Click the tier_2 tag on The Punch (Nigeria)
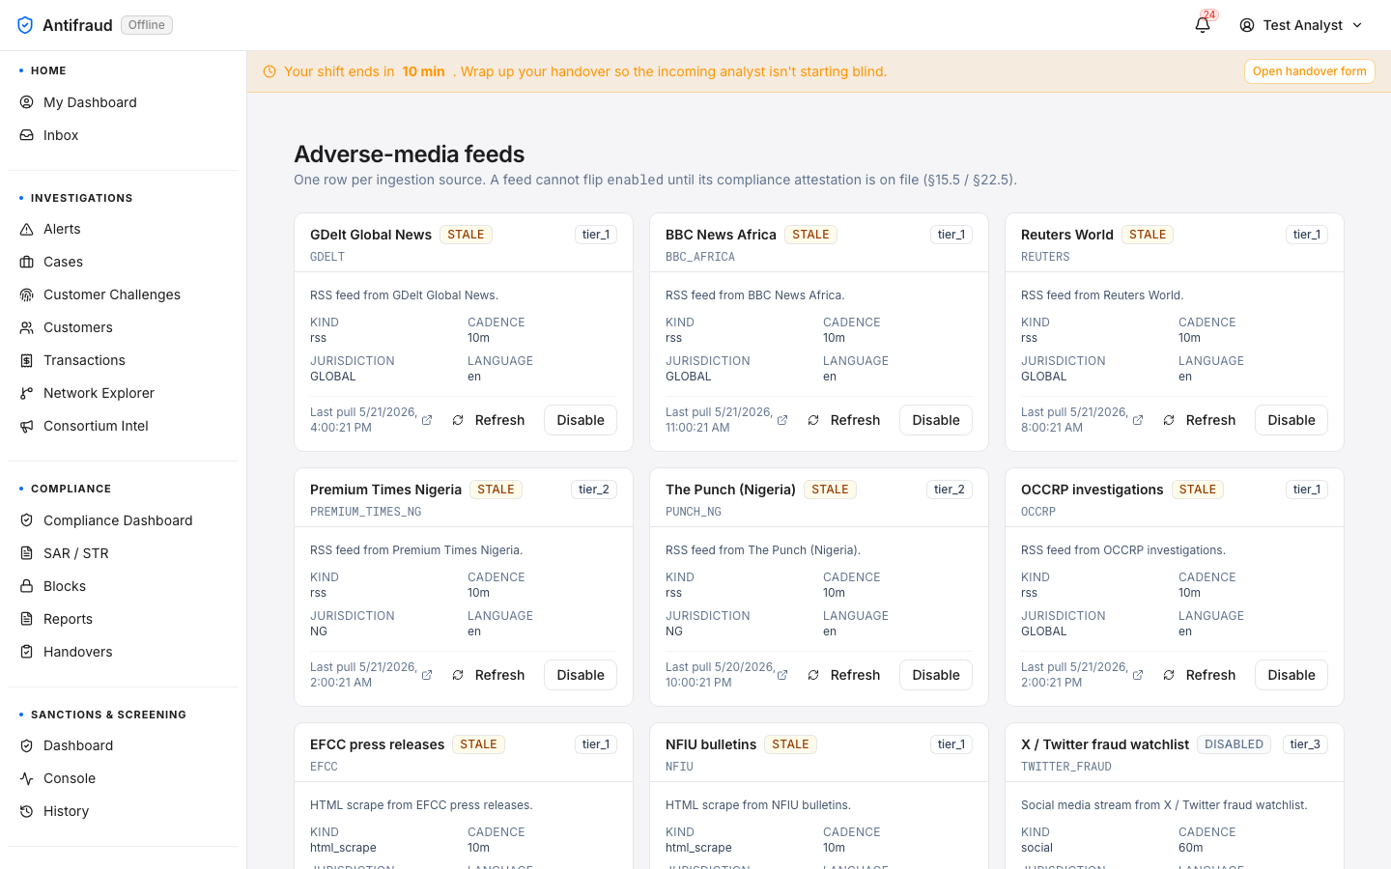 (950, 490)
